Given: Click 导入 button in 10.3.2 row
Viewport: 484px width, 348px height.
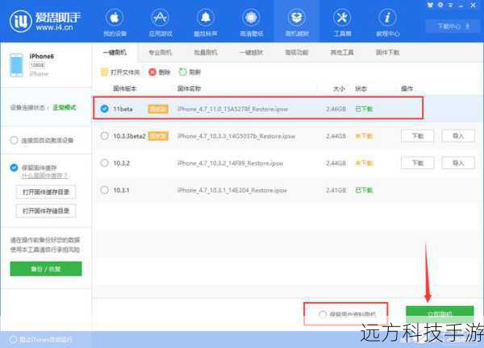Looking at the screenshot, I should point(458,163).
